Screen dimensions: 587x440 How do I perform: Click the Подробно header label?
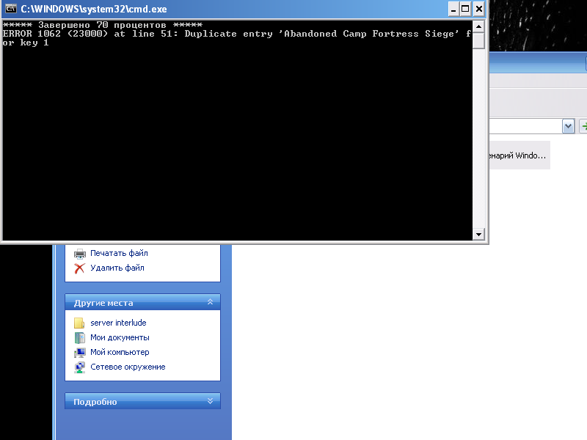tap(95, 401)
